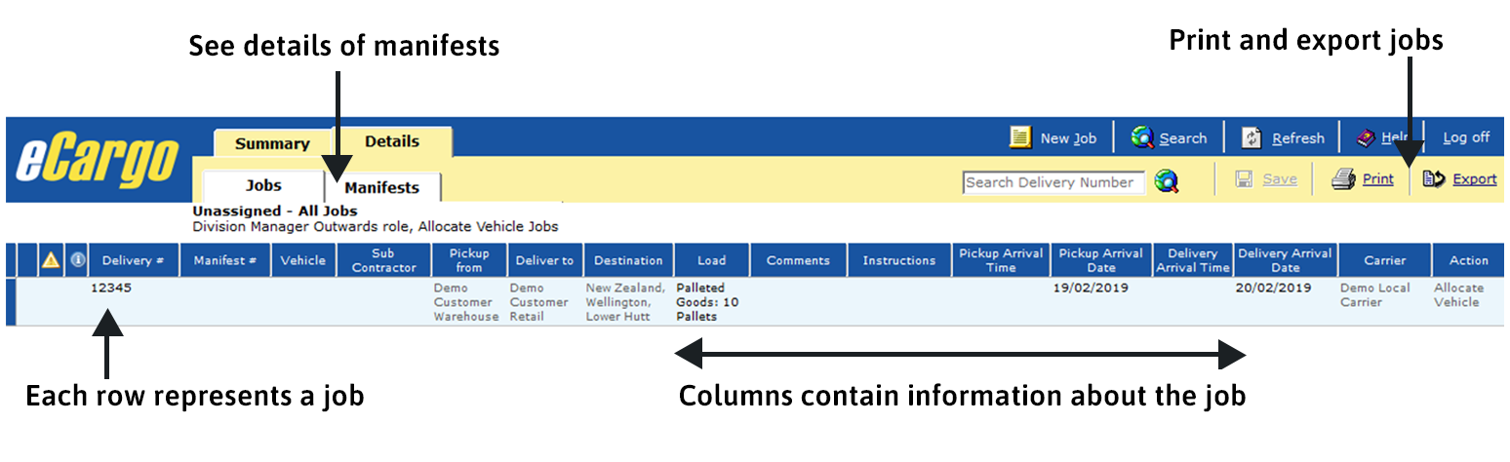This screenshot has width=1510, height=462.
Task: Click the Delivery Arrival Date column header
Action: (x=1286, y=260)
